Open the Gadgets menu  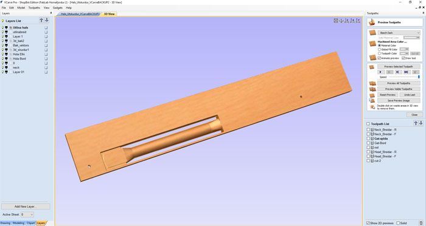click(58, 8)
